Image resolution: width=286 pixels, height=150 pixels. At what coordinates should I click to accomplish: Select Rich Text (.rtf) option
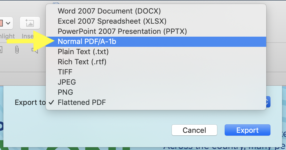click(82, 62)
